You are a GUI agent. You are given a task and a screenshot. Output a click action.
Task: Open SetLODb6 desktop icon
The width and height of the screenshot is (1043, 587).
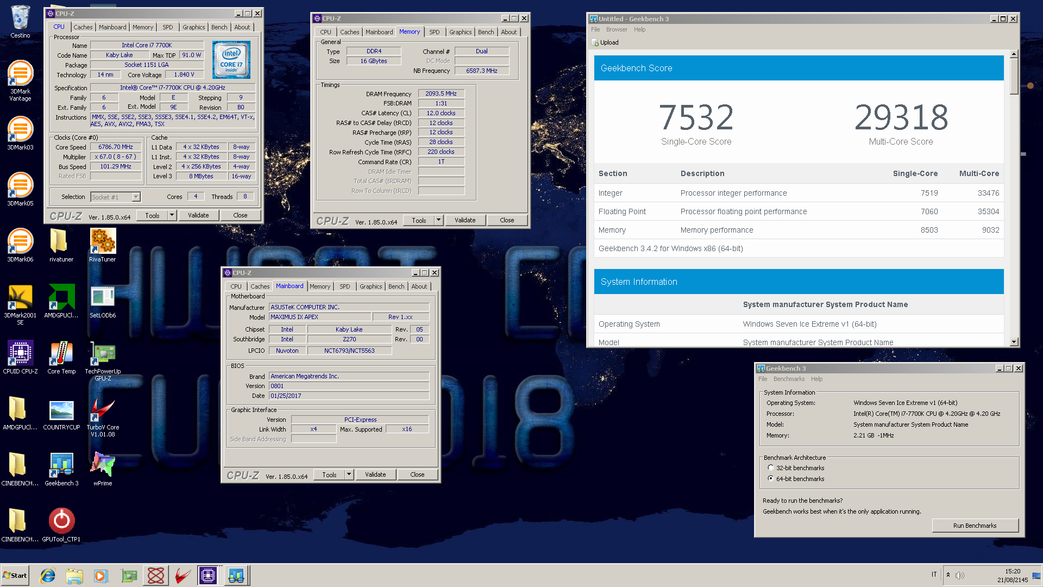coord(103,301)
